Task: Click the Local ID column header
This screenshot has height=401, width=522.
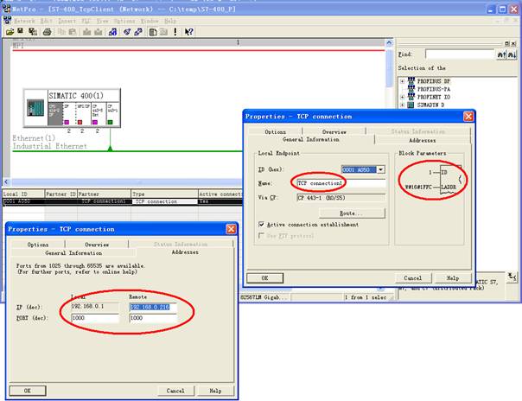Action: click(23, 194)
